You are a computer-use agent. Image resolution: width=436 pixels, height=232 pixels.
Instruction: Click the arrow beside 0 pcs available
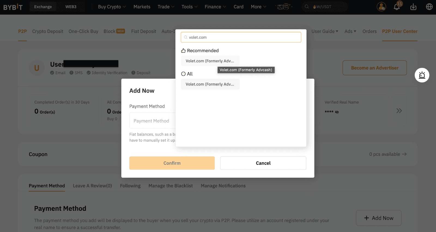(404, 154)
